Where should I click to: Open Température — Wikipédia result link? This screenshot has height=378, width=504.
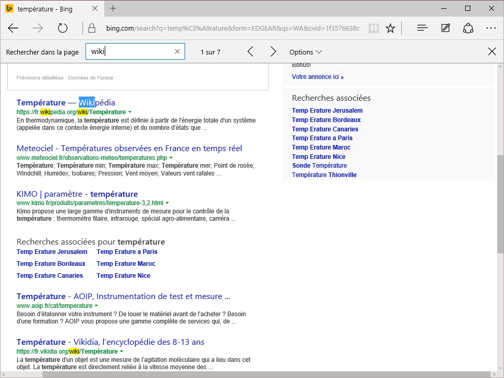click(66, 102)
